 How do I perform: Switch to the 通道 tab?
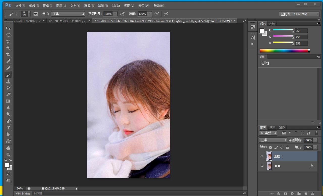272,128
